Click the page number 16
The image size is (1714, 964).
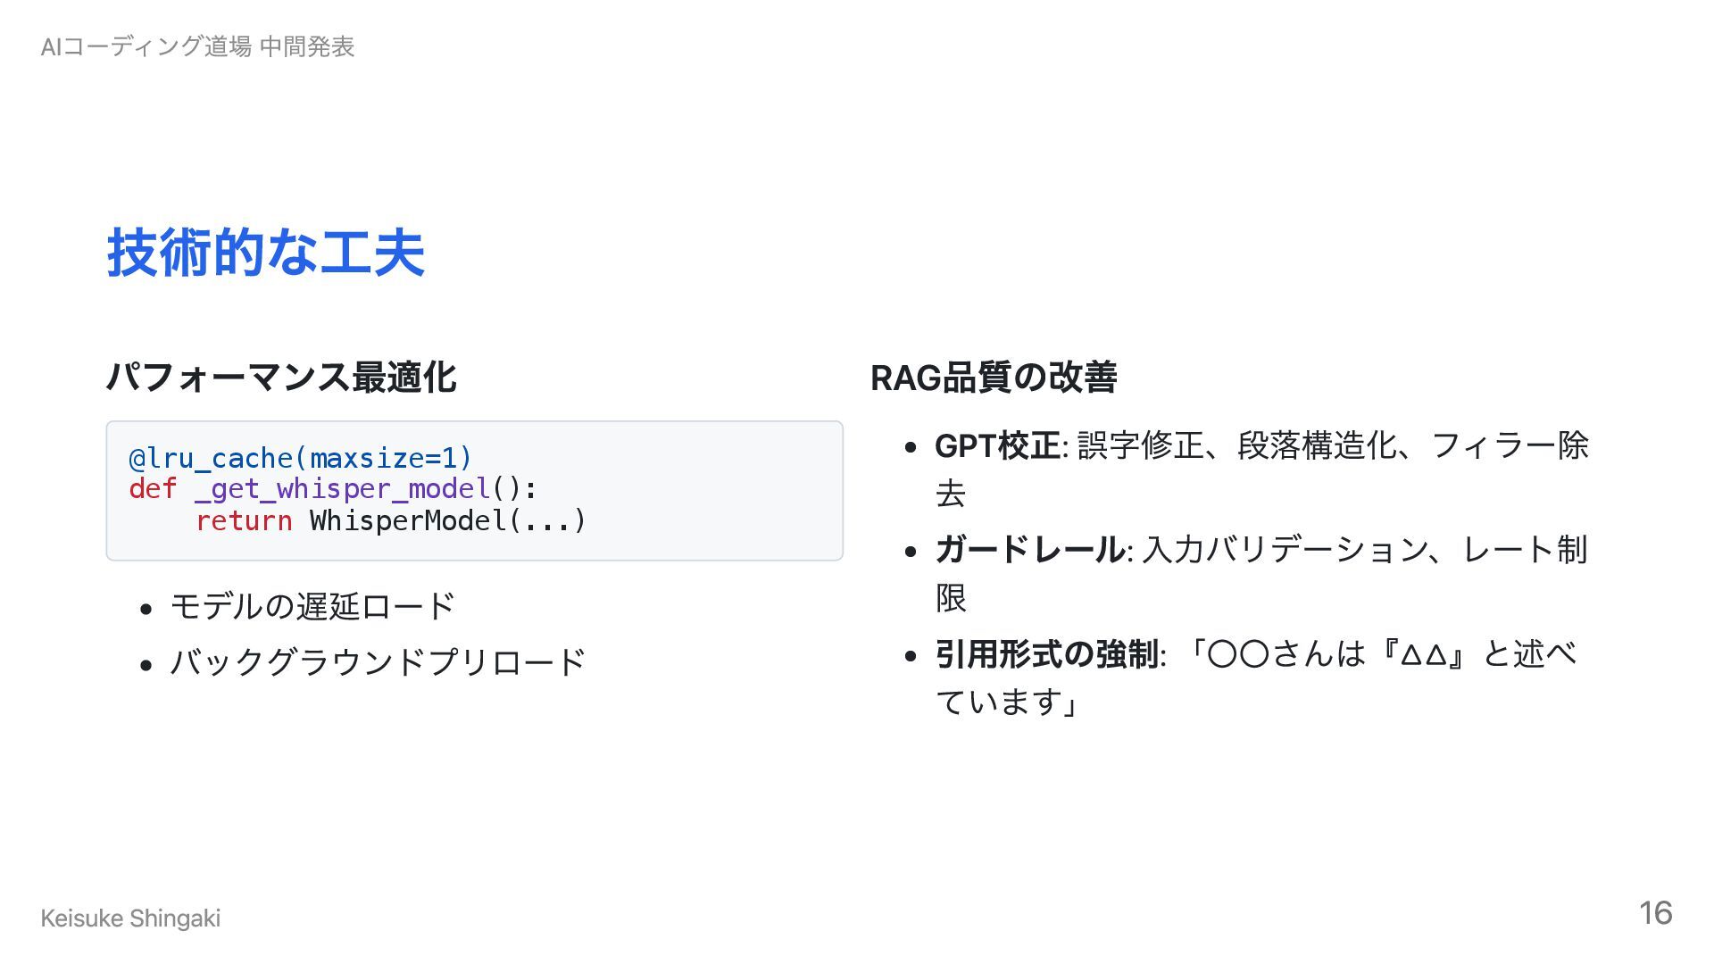1655,913
